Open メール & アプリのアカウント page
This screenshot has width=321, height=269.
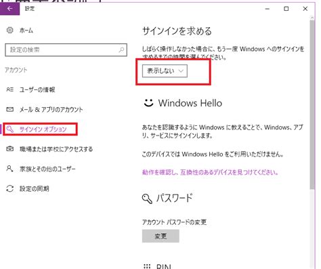51,110
